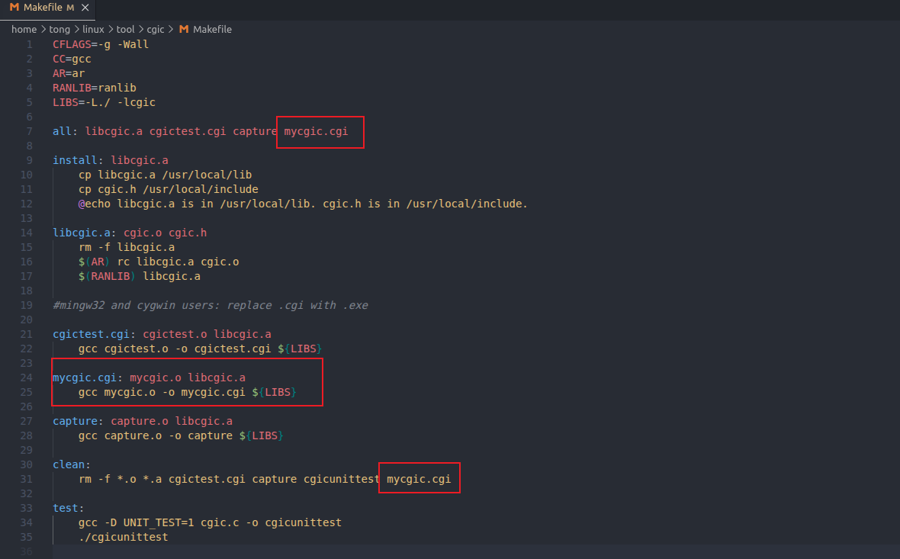Click line number 1 in gutter
Screen dimensions: 900x559
(x=29, y=44)
